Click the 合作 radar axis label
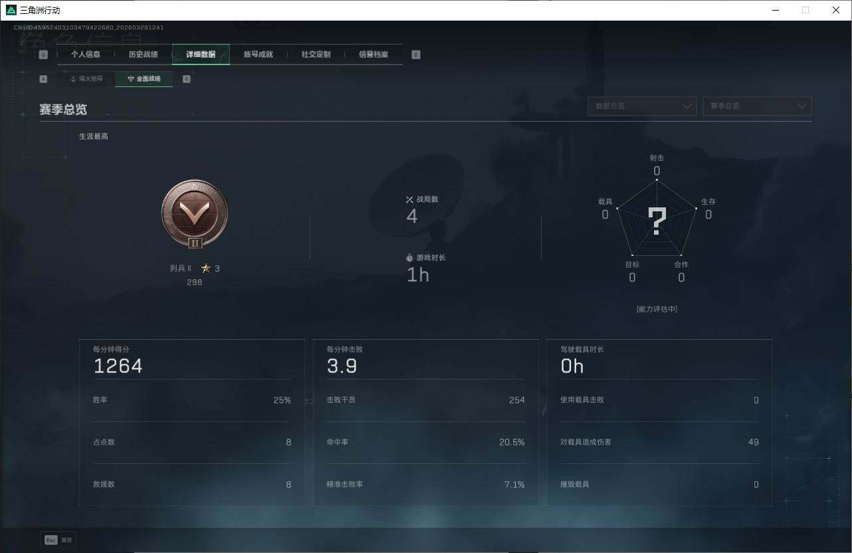The width and height of the screenshot is (852, 553). (681, 265)
